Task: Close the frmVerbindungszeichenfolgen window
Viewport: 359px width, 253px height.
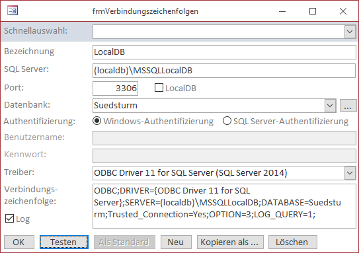Action: 343,11
